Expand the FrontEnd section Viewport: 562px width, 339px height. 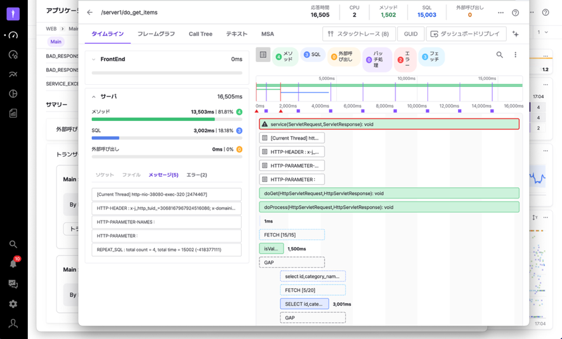tap(94, 60)
